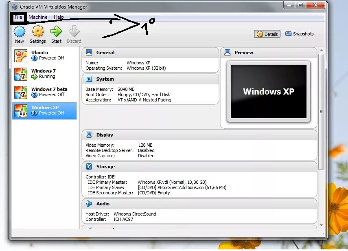Image resolution: width=348 pixels, height=251 pixels.
Task: Open the Help menu
Action: click(x=59, y=17)
